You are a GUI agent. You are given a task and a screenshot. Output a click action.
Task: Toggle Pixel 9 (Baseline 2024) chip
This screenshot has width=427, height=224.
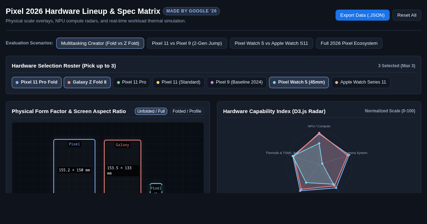coord(237,82)
